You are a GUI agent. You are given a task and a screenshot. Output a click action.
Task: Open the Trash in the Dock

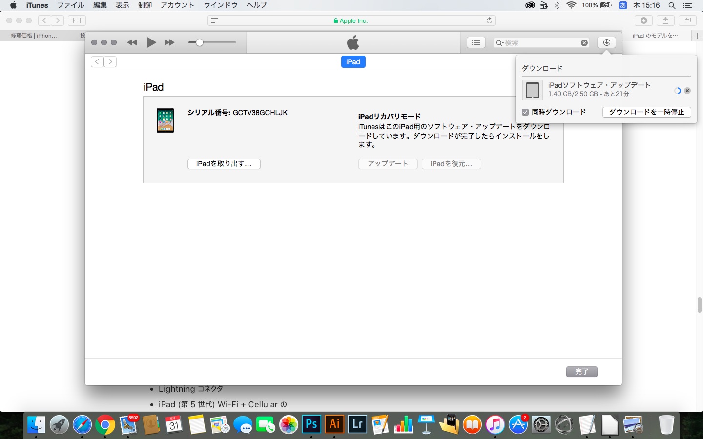tap(666, 424)
